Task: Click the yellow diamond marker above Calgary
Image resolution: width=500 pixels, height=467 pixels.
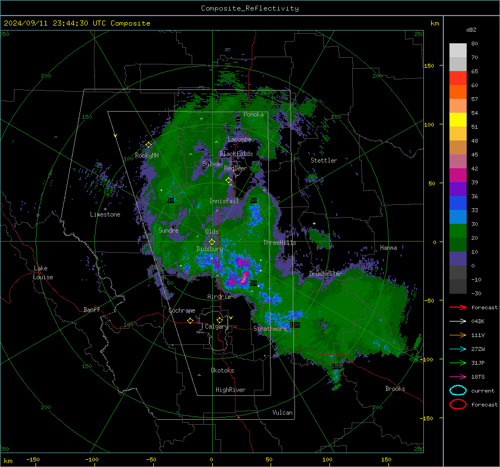Action: pos(219,320)
